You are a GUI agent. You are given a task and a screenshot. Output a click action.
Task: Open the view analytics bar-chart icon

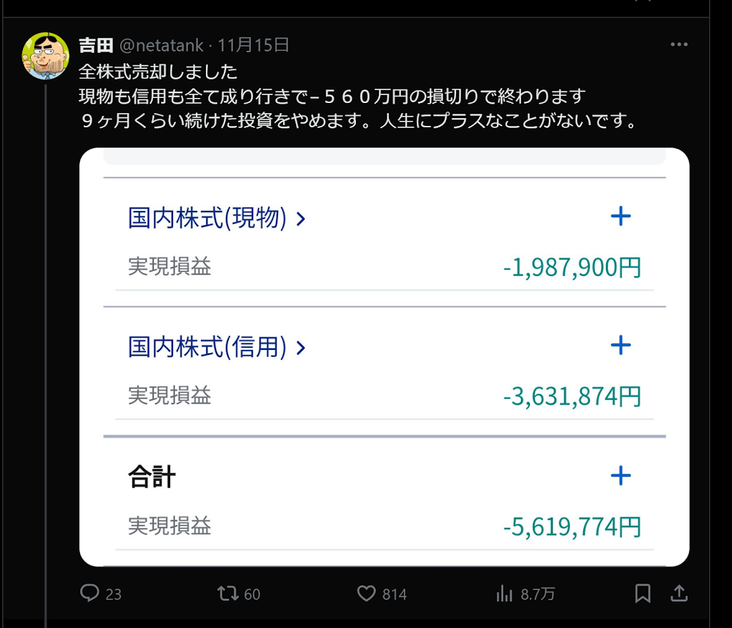(x=505, y=593)
